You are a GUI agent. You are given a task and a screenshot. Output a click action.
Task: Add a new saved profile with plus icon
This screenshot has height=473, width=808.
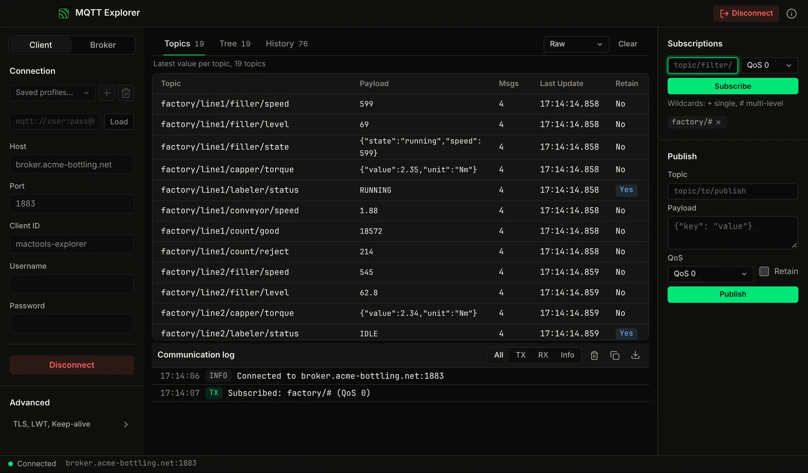point(107,93)
